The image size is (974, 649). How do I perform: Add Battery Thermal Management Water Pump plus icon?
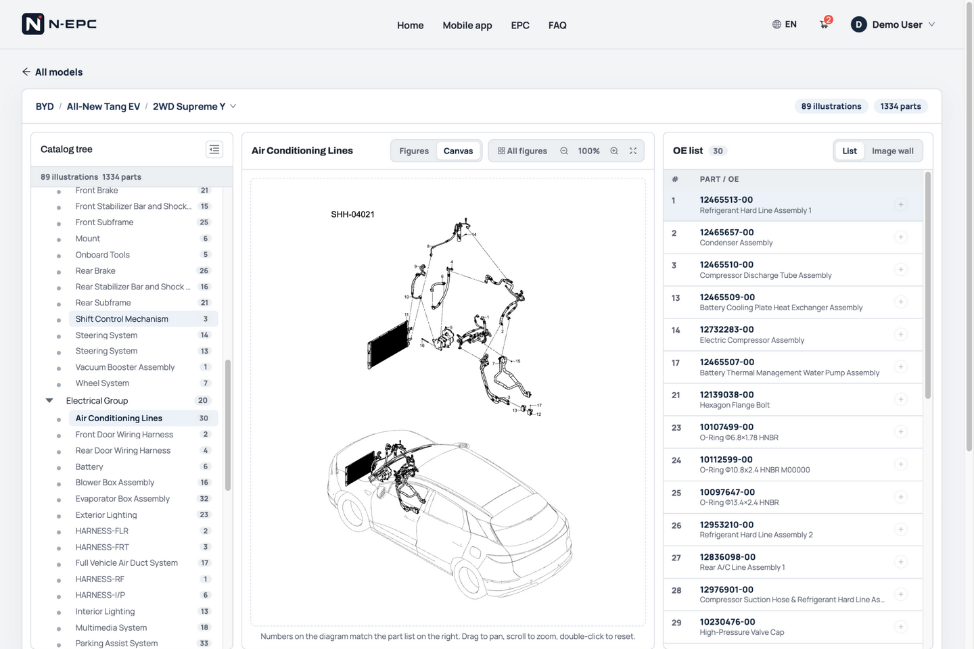pyautogui.click(x=901, y=366)
